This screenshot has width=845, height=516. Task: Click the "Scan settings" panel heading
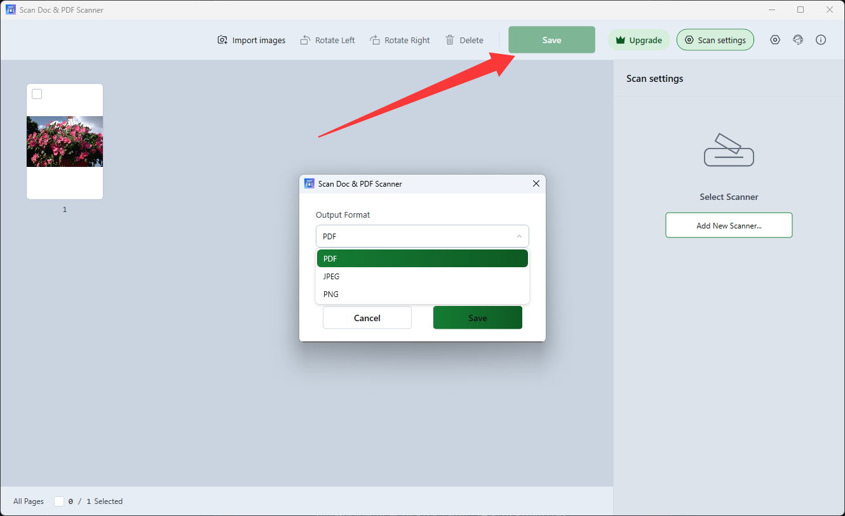655,79
